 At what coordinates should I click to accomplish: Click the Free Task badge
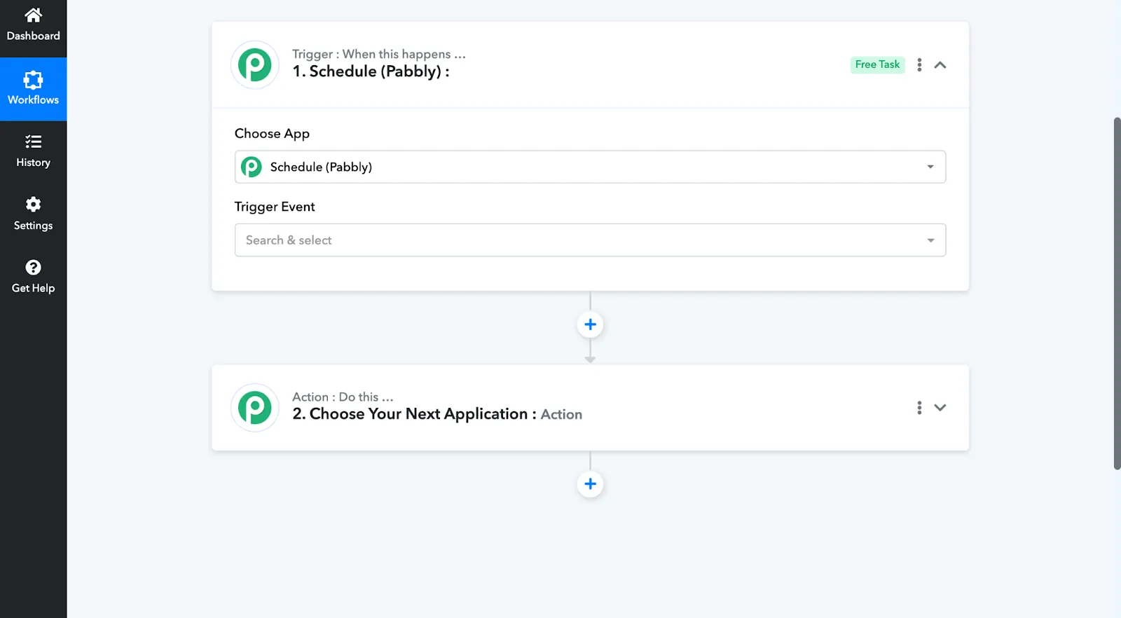tap(877, 64)
